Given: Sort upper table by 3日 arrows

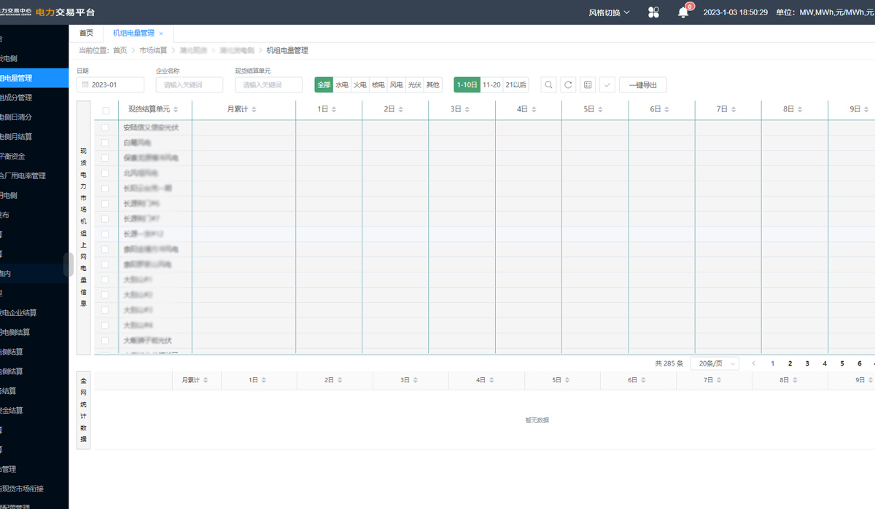Looking at the screenshot, I should [467, 109].
